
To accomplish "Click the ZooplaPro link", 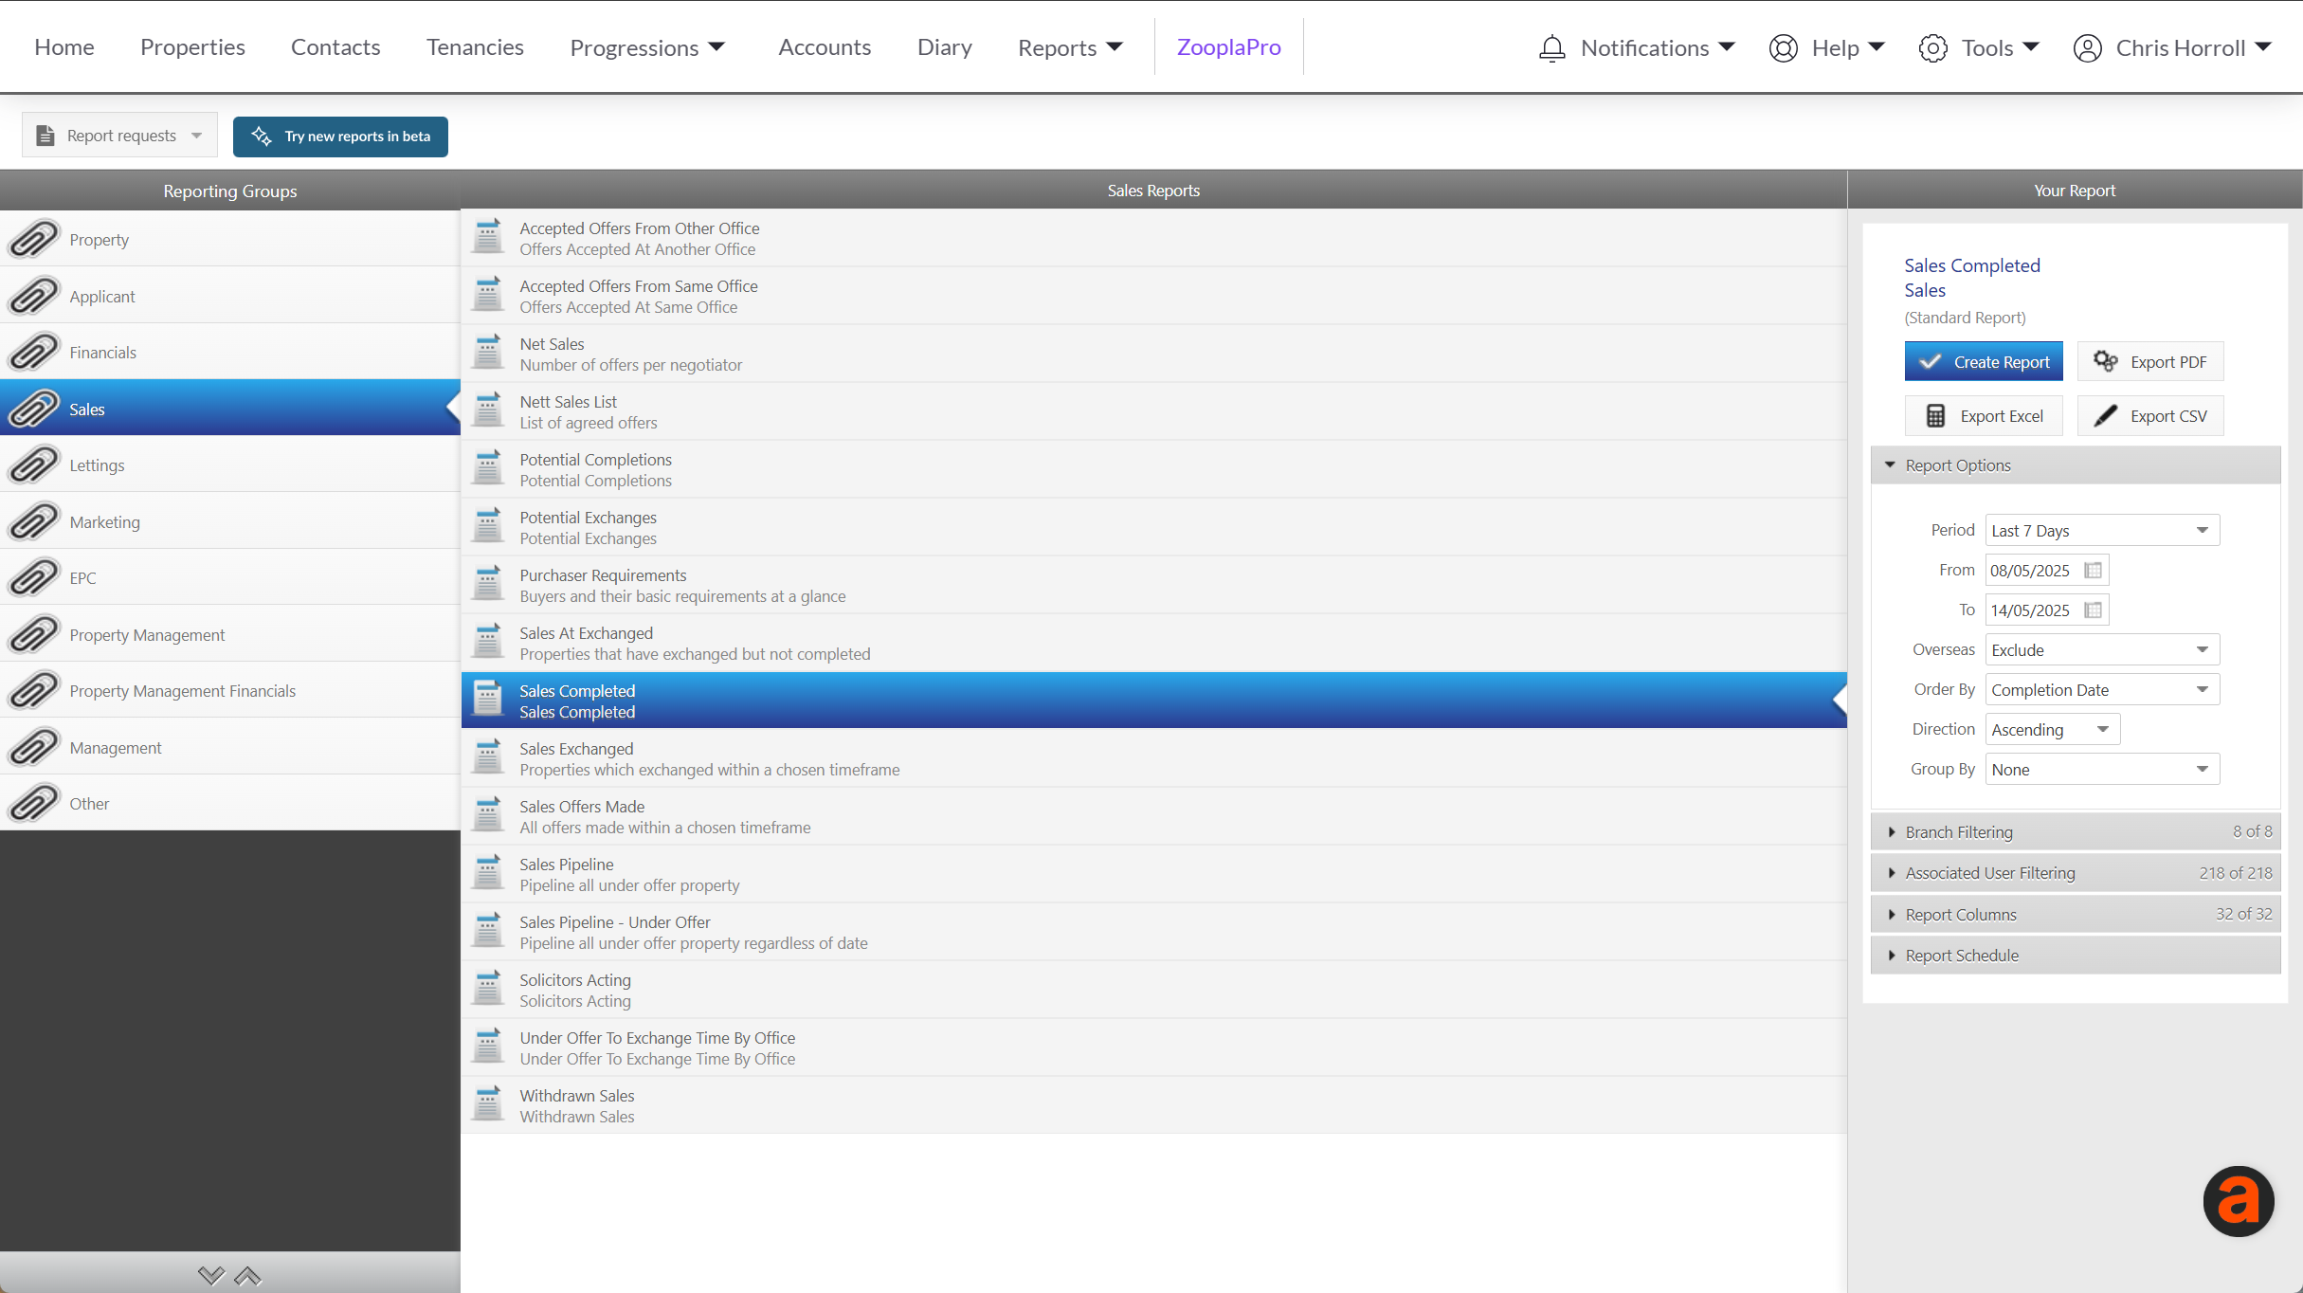I will [x=1228, y=46].
